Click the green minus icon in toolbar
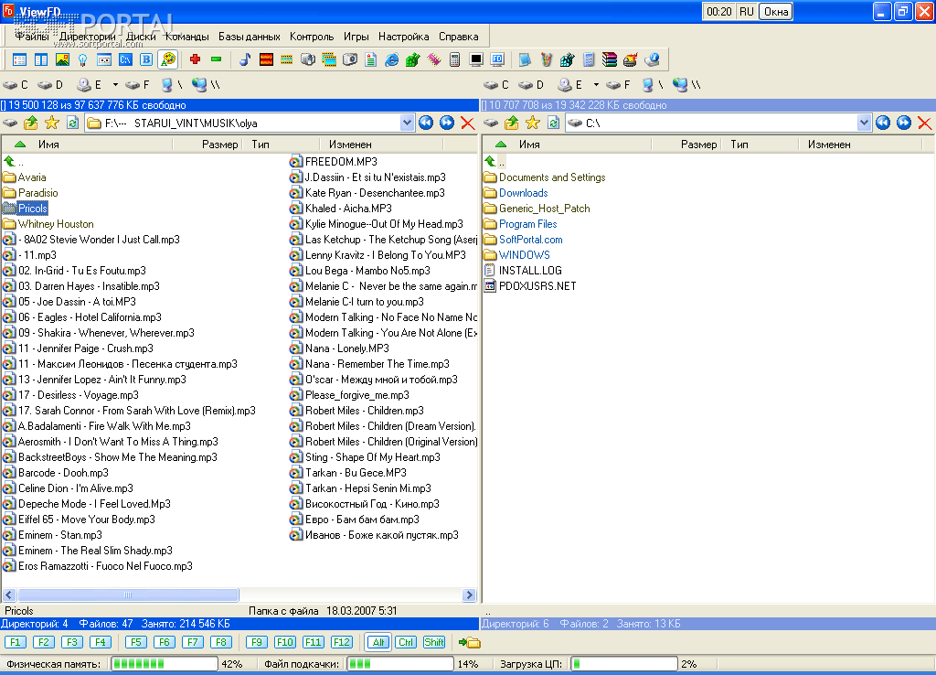The width and height of the screenshot is (936, 675). tap(216, 59)
